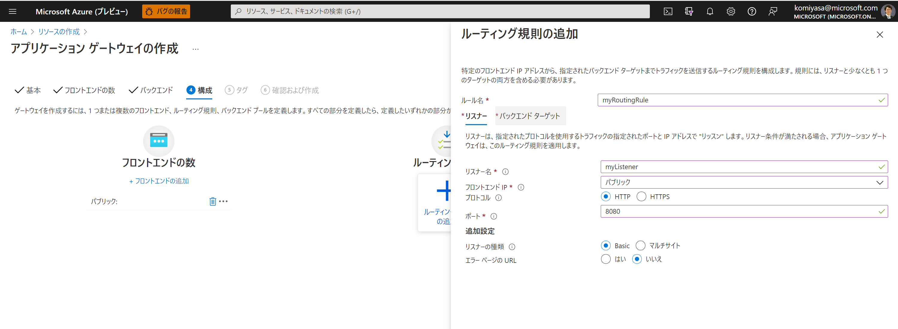Open more options for the パブリック frontend
Screen dimensions: 898x329
(x=224, y=201)
